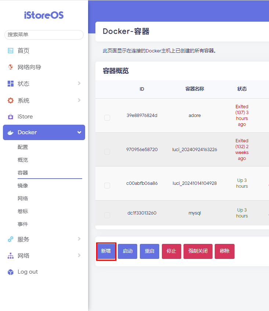Click the Log out cube icon
The height and width of the screenshot is (311, 269).
click(x=11, y=272)
